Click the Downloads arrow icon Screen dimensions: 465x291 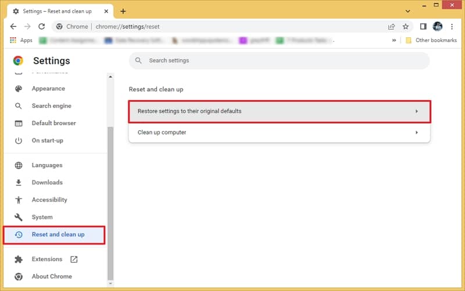point(19,182)
